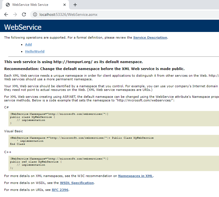
Task: Open the HelloWorld operation link
Action: [35, 51]
